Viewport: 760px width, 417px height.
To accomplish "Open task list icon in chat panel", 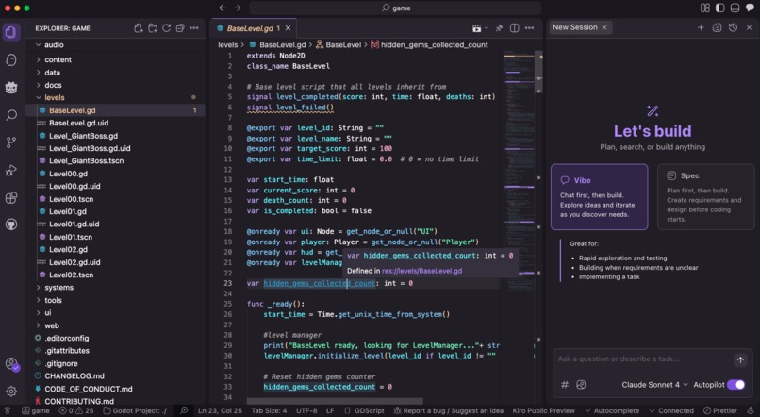I will [717, 27].
